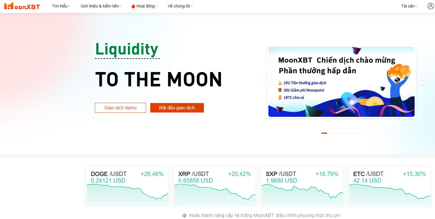Click the fire icon beside Hoạt động
This screenshot has width=435, height=219.
tap(133, 6)
